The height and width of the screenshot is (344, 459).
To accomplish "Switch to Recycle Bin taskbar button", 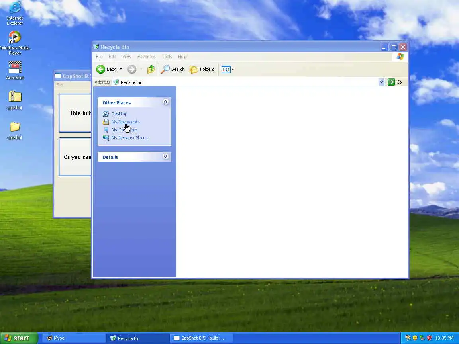I will [x=137, y=338].
